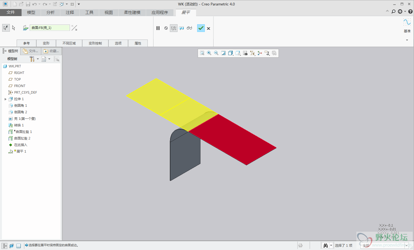The width and height of the screenshot is (414, 250).
Task: Pause the flatten feature tool
Action: click(158, 28)
